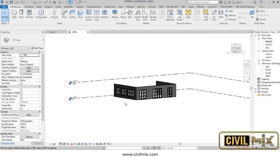Toggle the Sun Path checkbox

[21, 83]
